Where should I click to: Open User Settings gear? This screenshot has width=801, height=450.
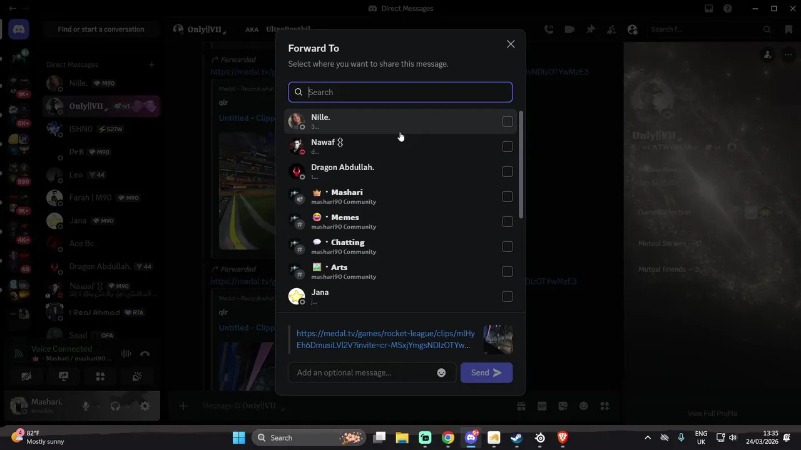(145, 406)
